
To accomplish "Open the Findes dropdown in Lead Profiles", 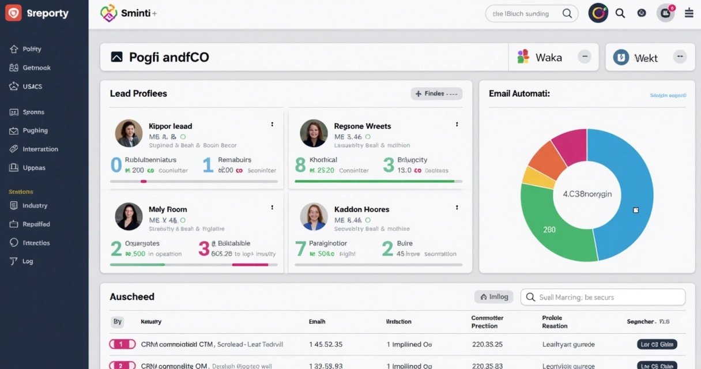I will [x=436, y=93].
